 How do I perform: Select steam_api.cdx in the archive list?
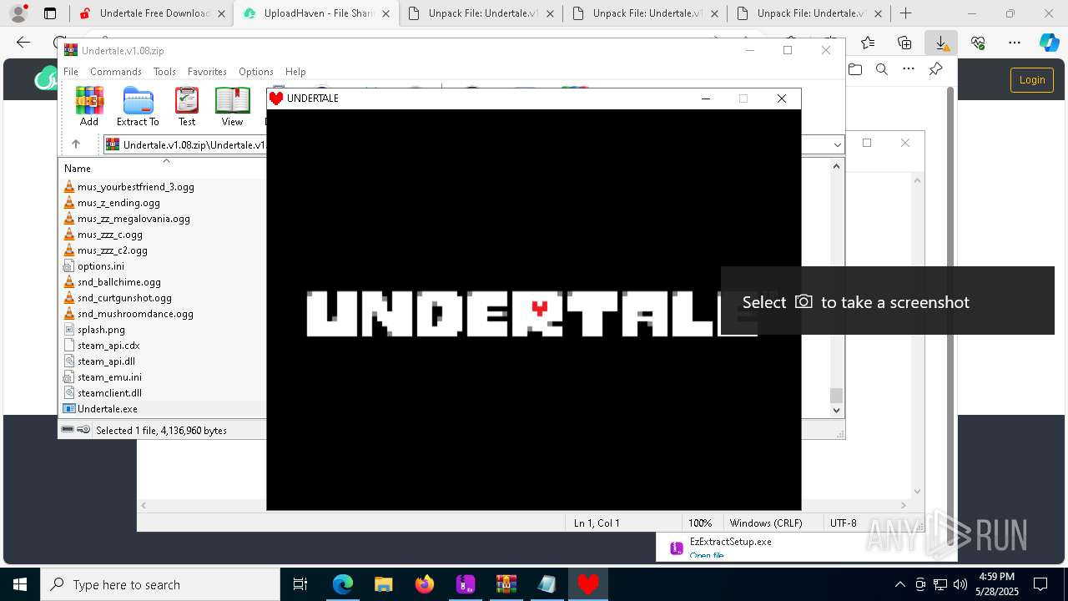tap(108, 346)
